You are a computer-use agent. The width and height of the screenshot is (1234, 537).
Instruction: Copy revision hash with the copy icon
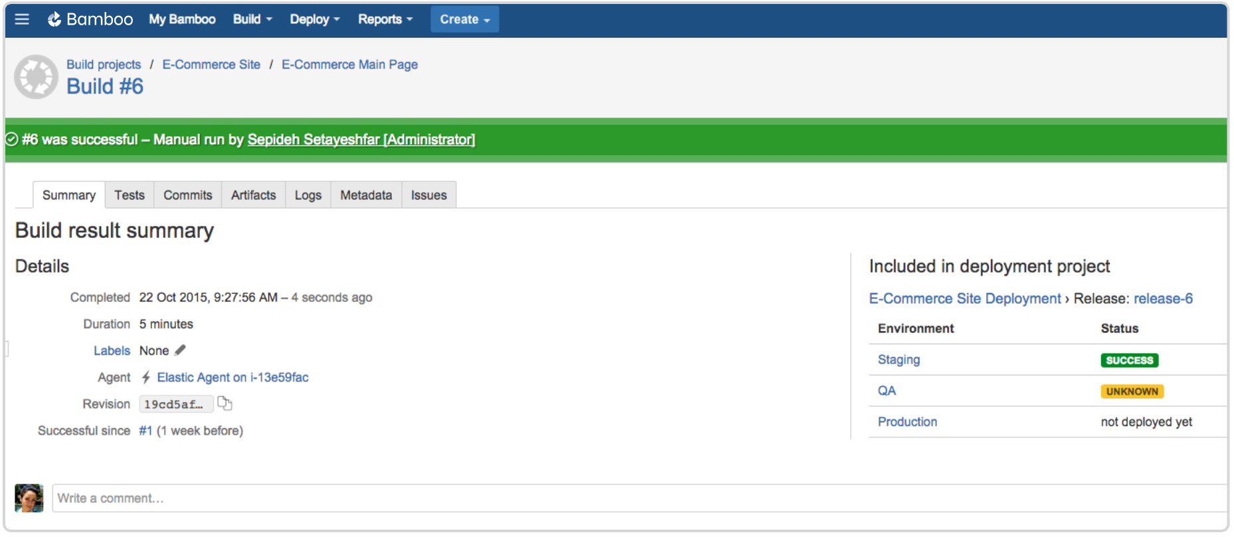click(x=225, y=403)
